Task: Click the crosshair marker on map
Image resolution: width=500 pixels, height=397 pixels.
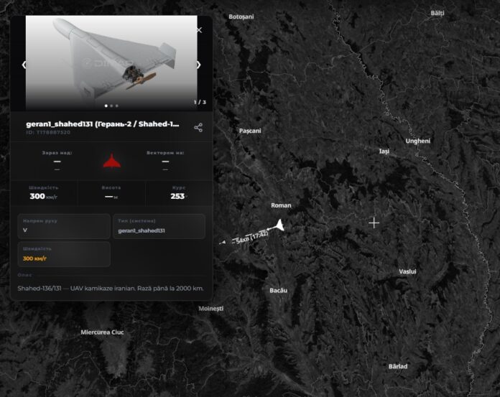Action: point(374,223)
